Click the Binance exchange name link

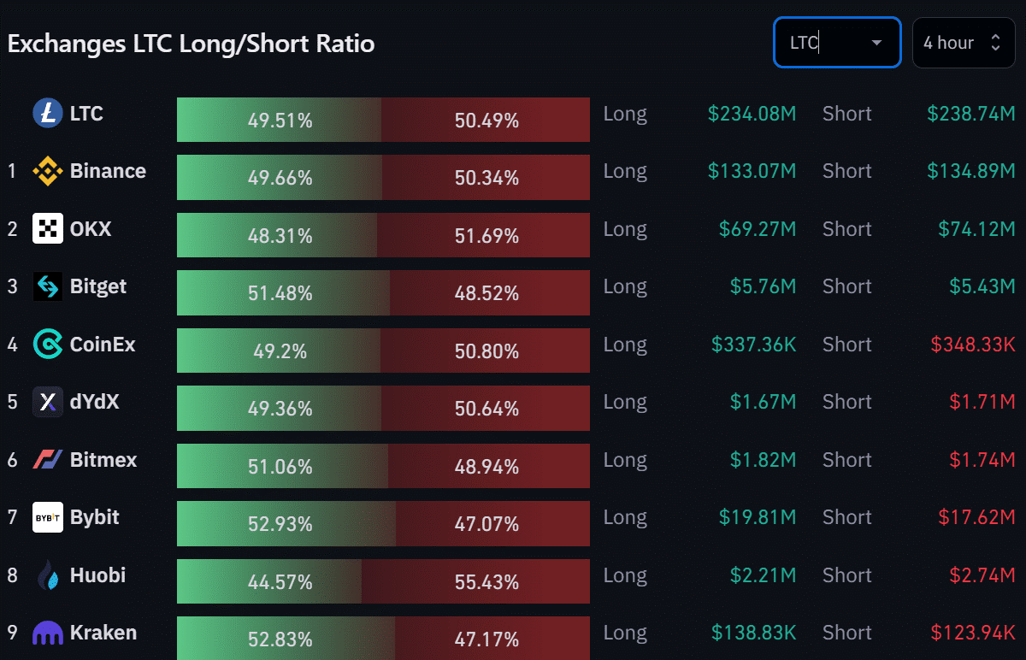107,170
